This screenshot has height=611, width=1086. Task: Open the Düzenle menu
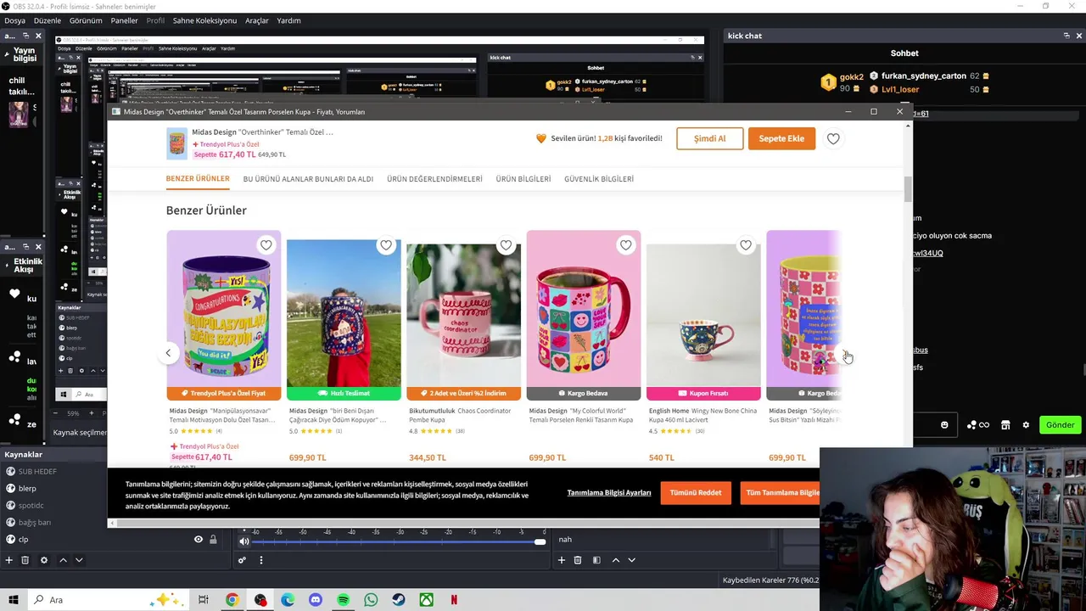pyautogui.click(x=48, y=20)
